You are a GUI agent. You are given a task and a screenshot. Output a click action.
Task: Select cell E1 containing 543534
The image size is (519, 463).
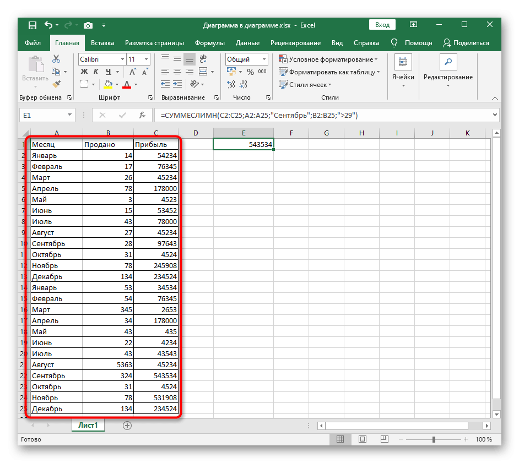(244, 144)
